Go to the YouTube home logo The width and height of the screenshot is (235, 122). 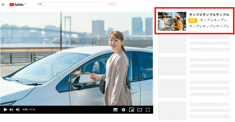coord(17,5)
